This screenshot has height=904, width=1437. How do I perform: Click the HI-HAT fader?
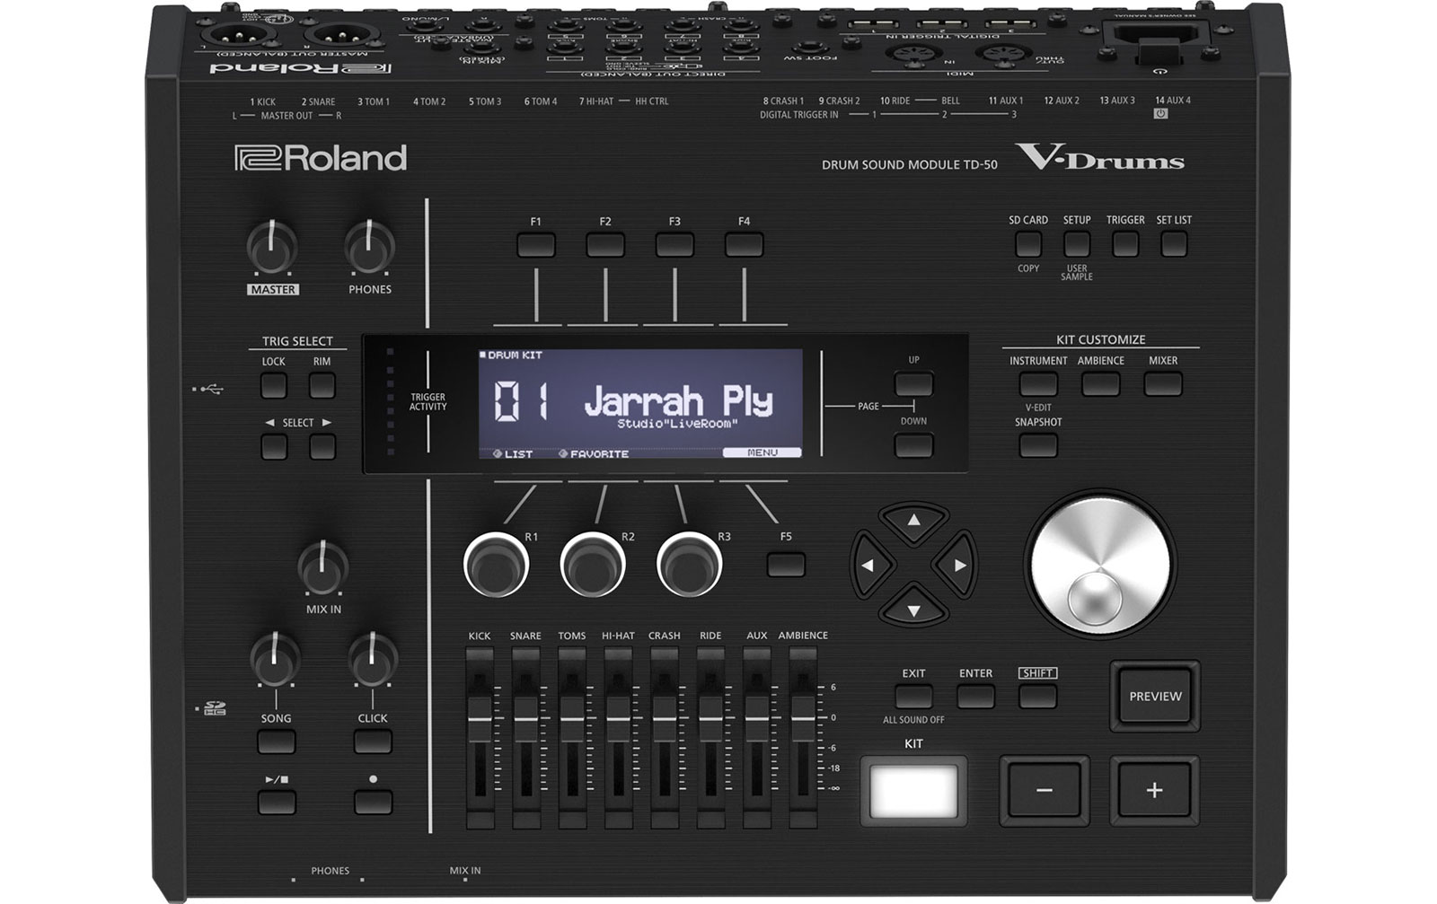point(618,719)
